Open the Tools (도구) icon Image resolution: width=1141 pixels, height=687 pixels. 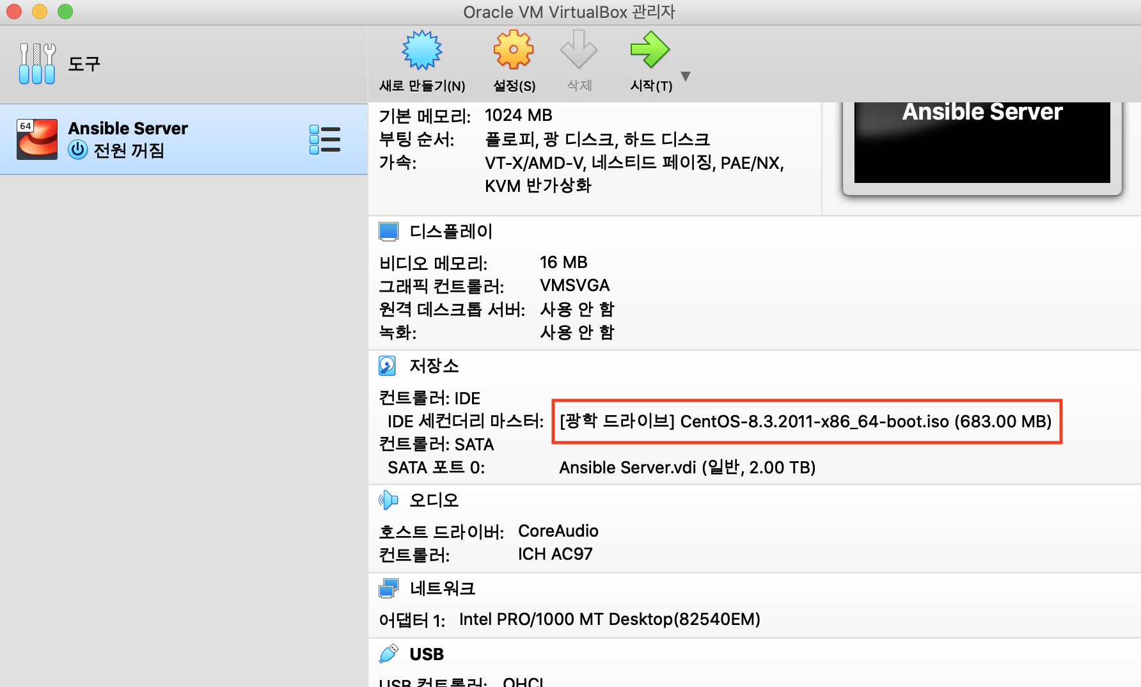pos(37,63)
